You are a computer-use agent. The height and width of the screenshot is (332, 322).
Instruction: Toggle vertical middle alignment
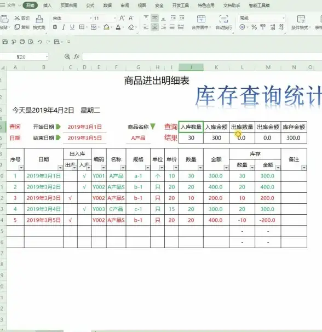point(155,18)
